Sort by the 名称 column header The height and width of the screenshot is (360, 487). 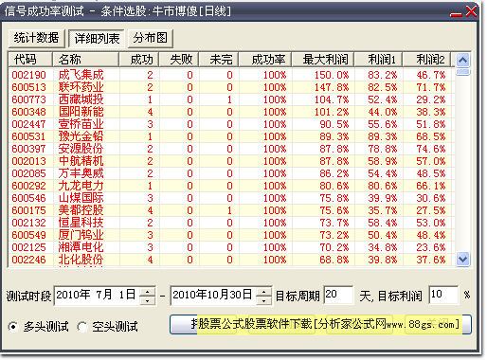(x=86, y=60)
